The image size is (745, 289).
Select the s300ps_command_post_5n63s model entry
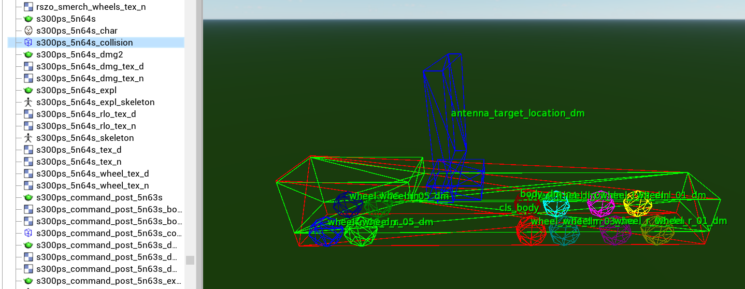coord(99,197)
